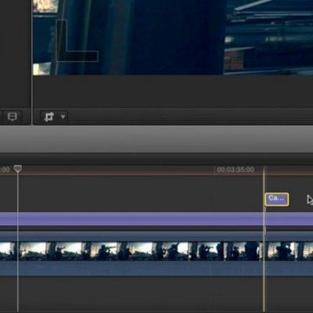Click the skimmer line on the ruler near 00:03:35:00

pos(263,170)
